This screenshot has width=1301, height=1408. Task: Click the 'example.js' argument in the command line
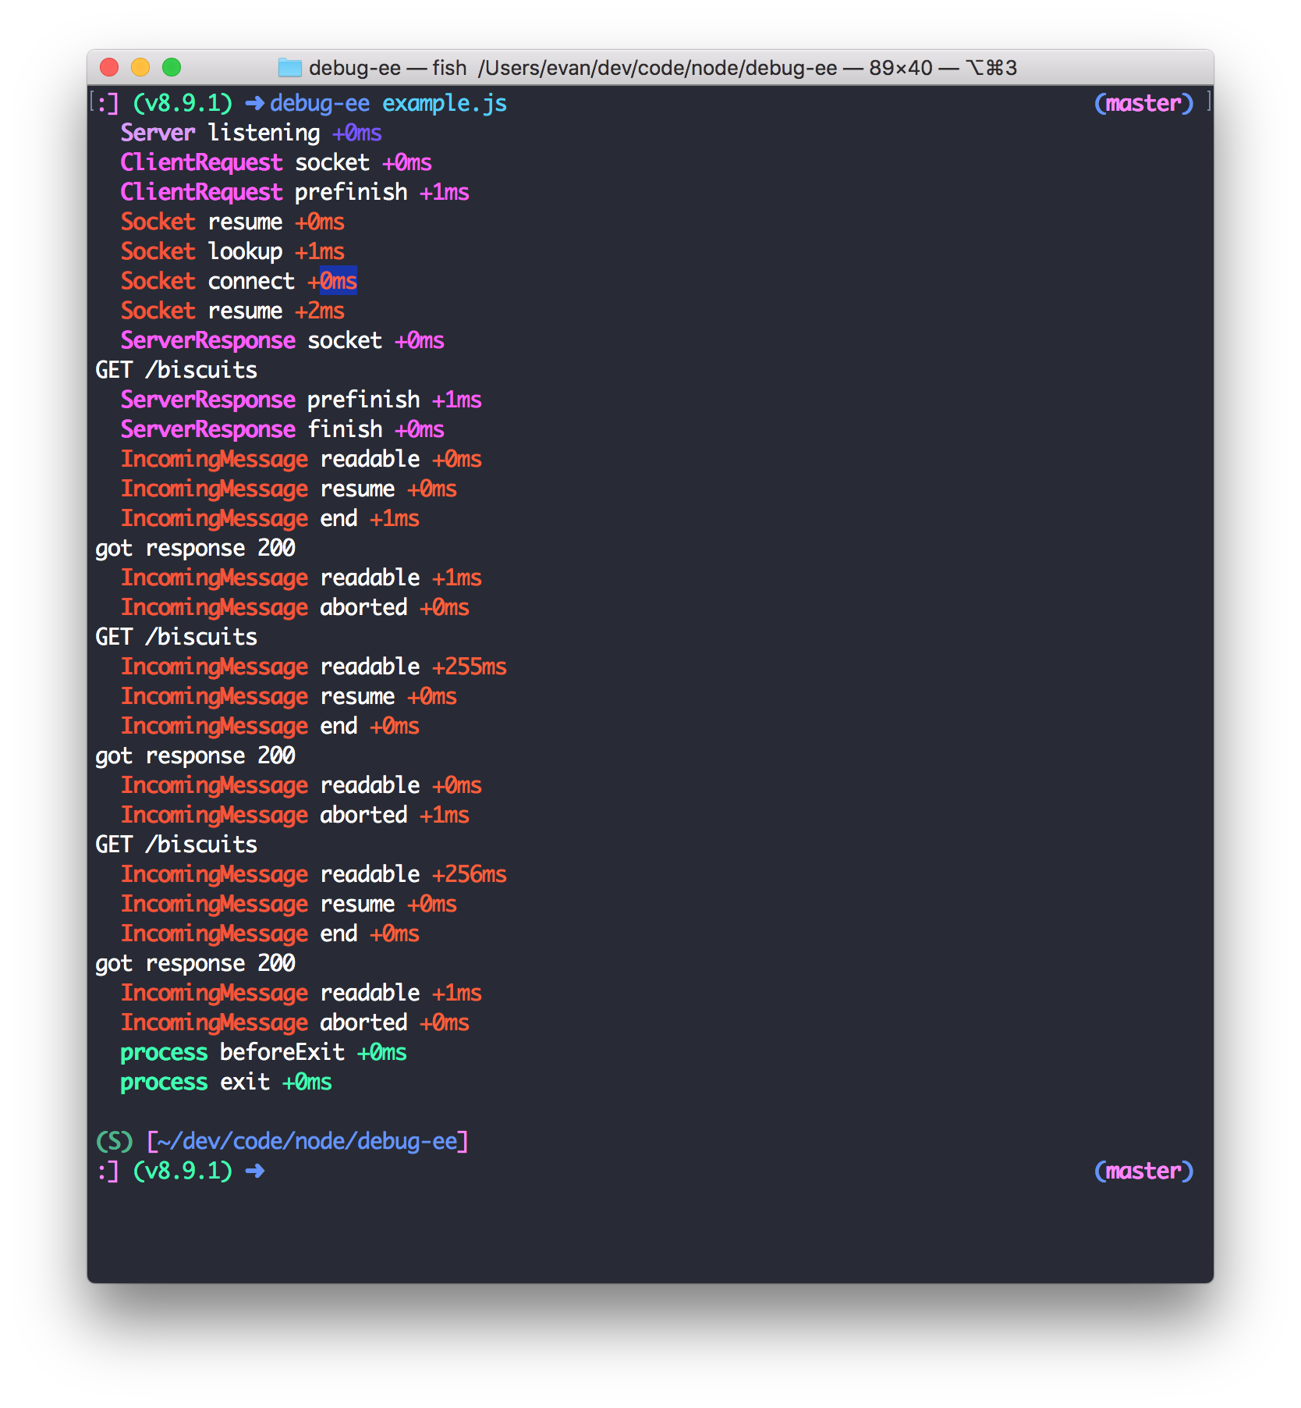coord(445,103)
